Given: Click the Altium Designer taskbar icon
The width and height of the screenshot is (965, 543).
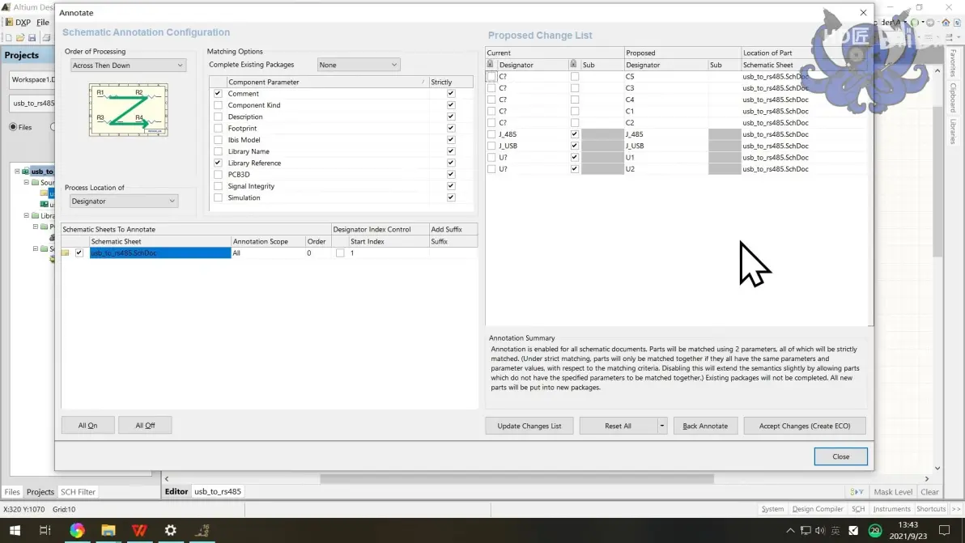Looking at the screenshot, I should tap(202, 530).
